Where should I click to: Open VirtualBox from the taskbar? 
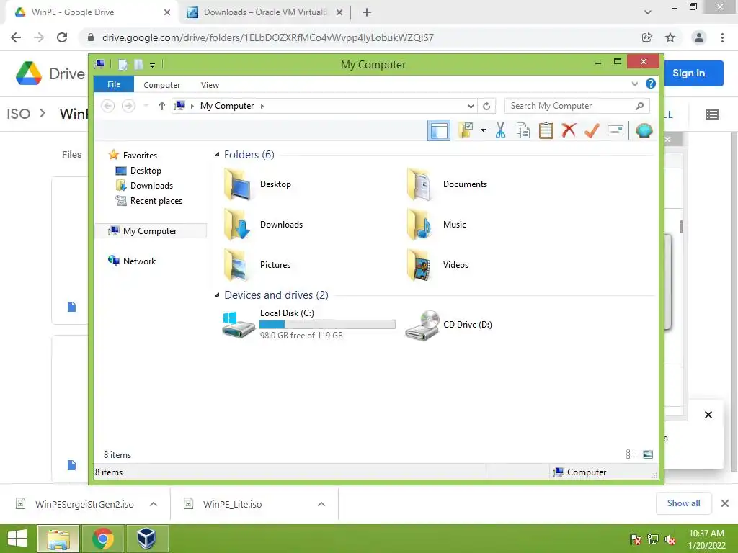[146, 539]
